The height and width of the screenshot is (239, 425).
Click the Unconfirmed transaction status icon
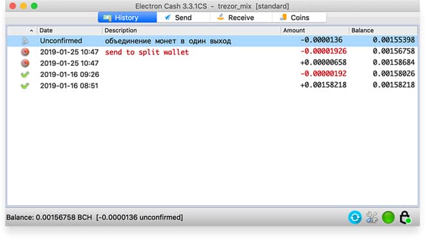[x=25, y=41]
